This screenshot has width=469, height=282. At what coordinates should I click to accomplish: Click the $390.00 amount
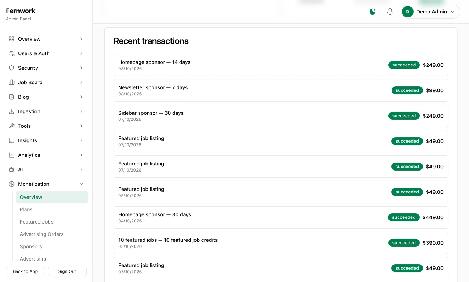[433, 243]
